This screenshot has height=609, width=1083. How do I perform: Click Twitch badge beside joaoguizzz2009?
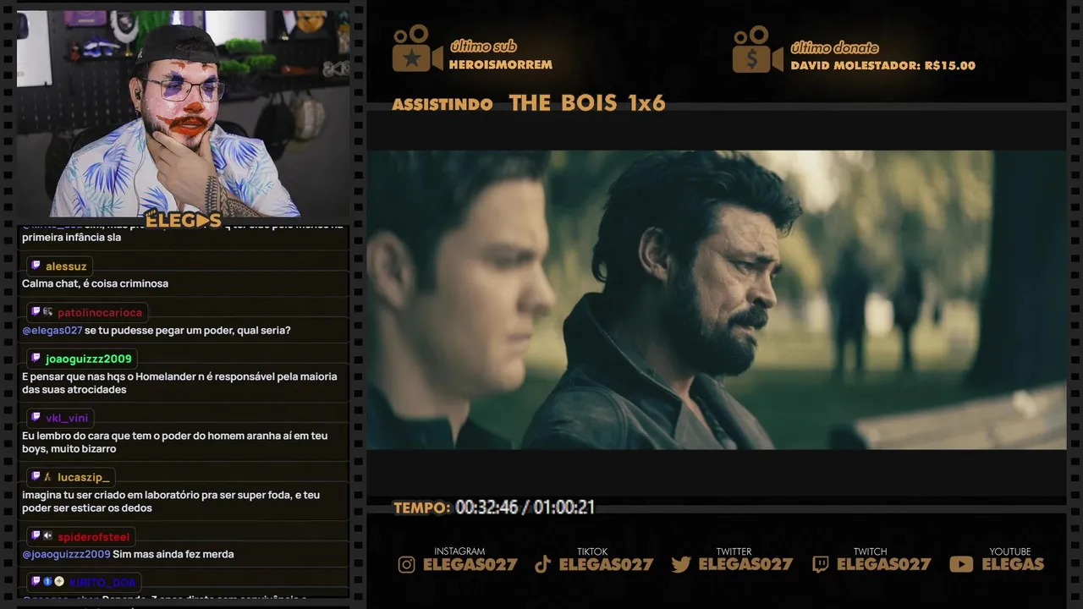coord(36,359)
